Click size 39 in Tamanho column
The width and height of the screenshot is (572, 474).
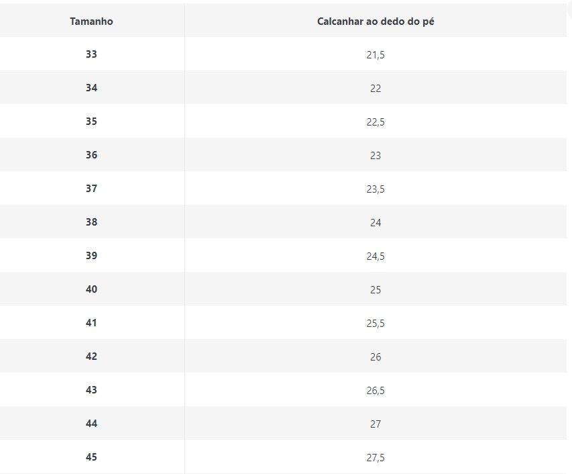pos(91,256)
